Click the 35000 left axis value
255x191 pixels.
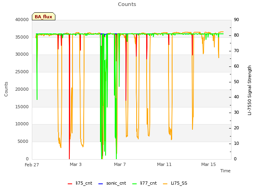coord(22,37)
